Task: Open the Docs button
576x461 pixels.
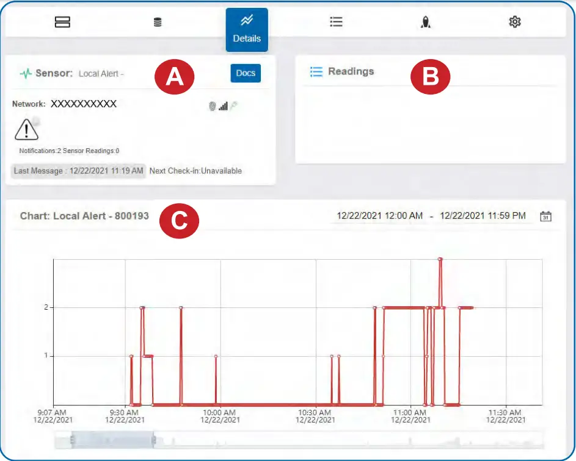Action: pyautogui.click(x=245, y=73)
